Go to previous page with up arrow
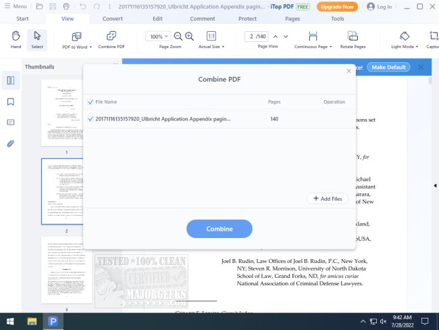 pos(276,37)
